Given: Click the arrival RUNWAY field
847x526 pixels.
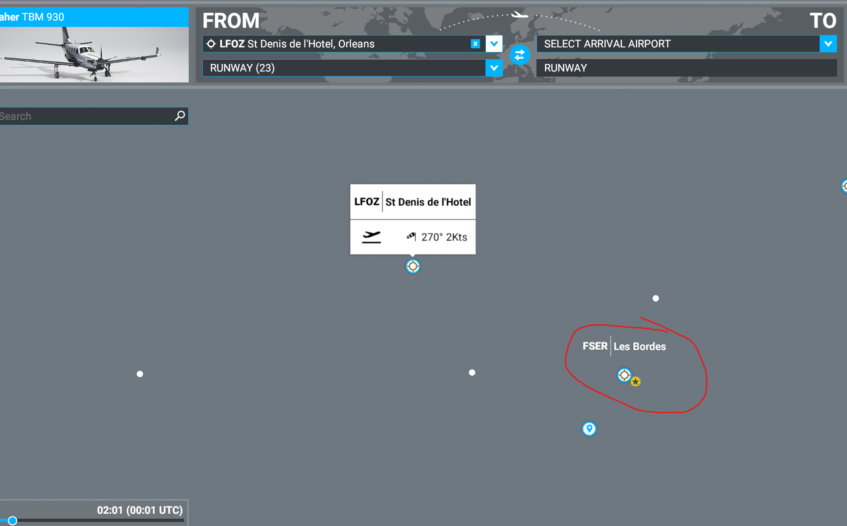Looking at the screenshot, I should 686,68.
